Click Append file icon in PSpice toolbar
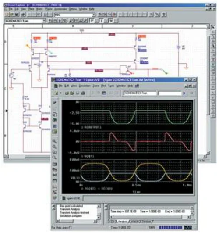219x233 pixels. (72, 93)
